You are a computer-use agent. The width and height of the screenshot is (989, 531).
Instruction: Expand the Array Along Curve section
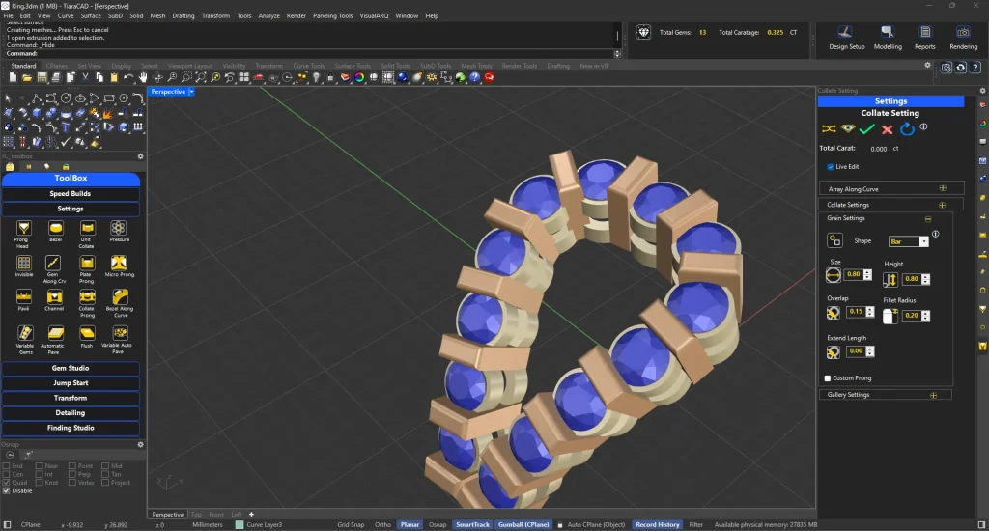click(x=943, y=189)
